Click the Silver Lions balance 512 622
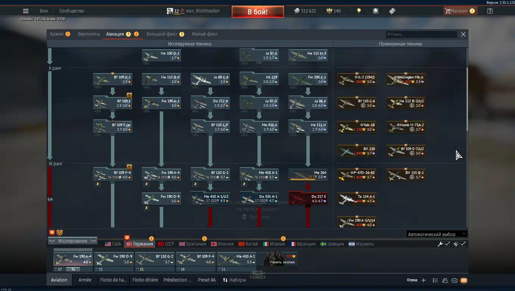The height and width of the screenshot is (291, 515). [305, 11]
